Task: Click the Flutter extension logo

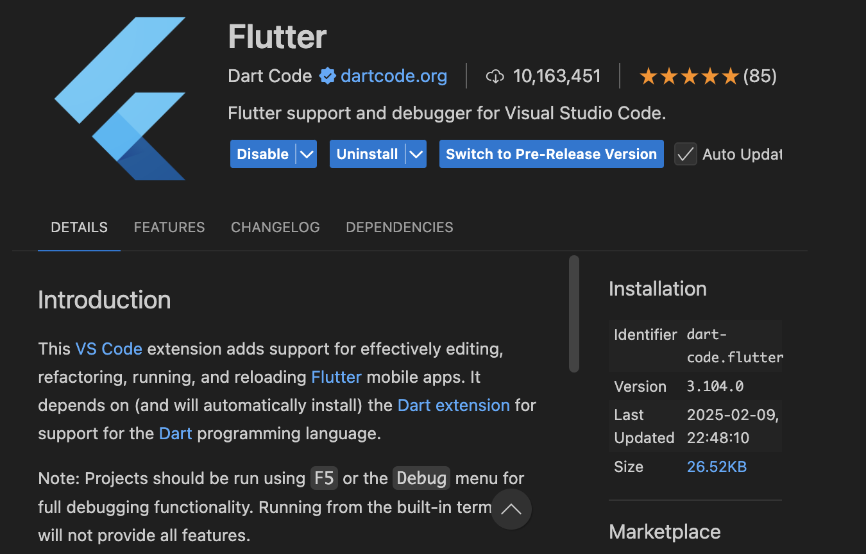Action: pyautogui.click(x=120, y=99)
